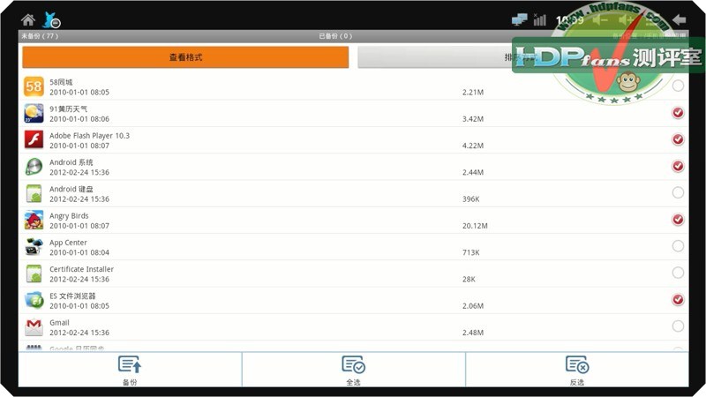This screenshot has height=397, width=706.
Task: Click the 2.48M size of Gmail
Action: click(x=473, y=333)
